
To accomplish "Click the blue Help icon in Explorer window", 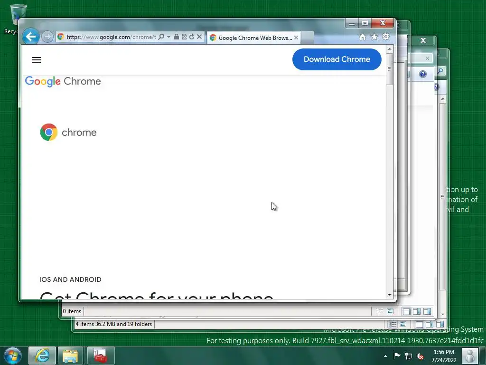I will 423,74.
